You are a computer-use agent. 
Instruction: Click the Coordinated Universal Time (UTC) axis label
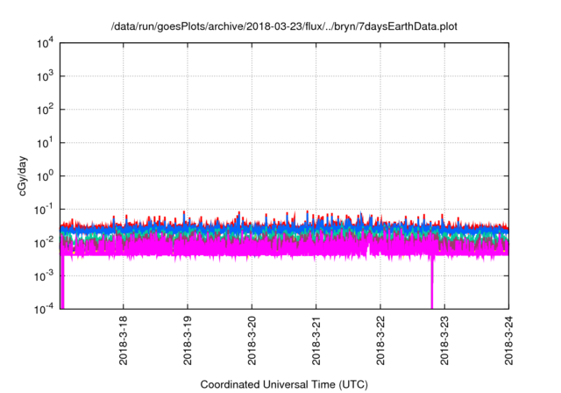(284, 384)
